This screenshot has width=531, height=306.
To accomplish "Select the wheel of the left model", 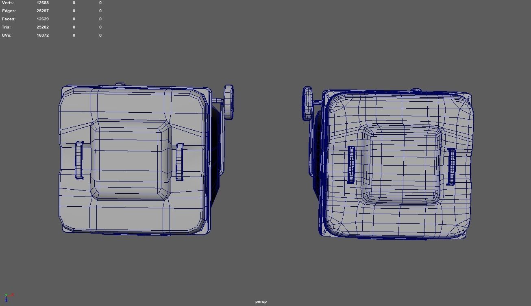I will click(229, 102).
